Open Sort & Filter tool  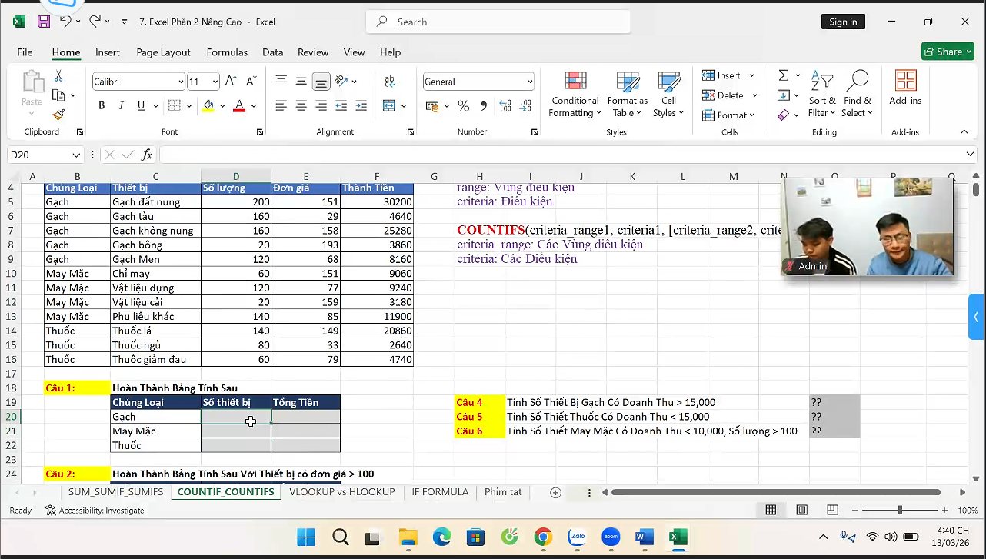[822, 95]
